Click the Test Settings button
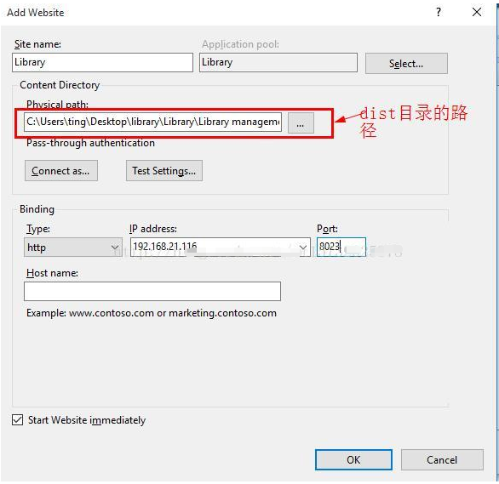 click(164, 171)
